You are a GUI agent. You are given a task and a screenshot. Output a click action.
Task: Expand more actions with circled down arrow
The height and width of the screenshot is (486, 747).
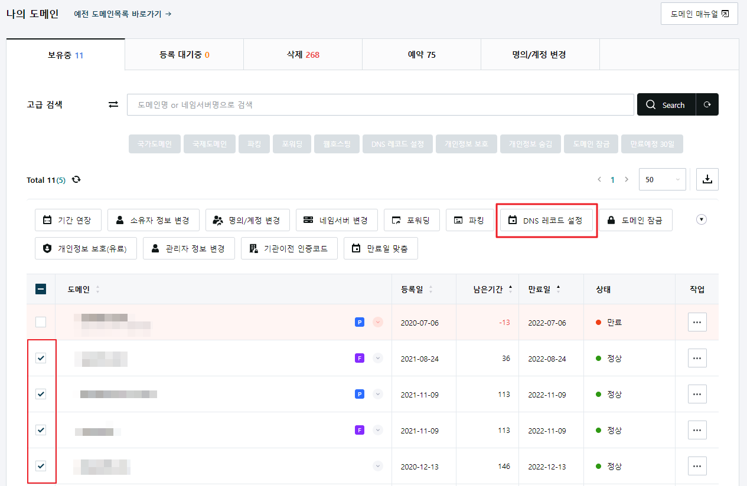(702, 219)
